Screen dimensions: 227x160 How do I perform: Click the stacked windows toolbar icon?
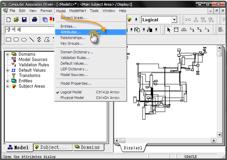tap(45, 20)
